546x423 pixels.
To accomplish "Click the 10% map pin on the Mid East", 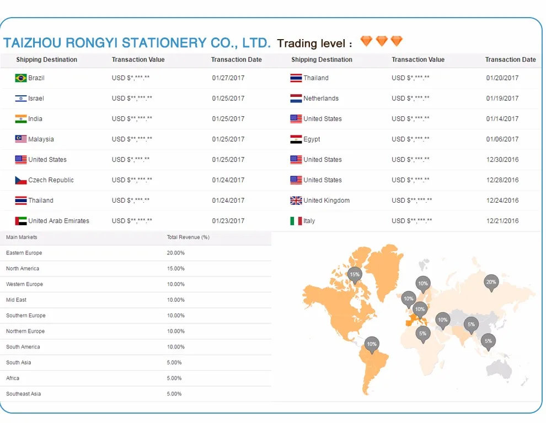I will (442, 321).
